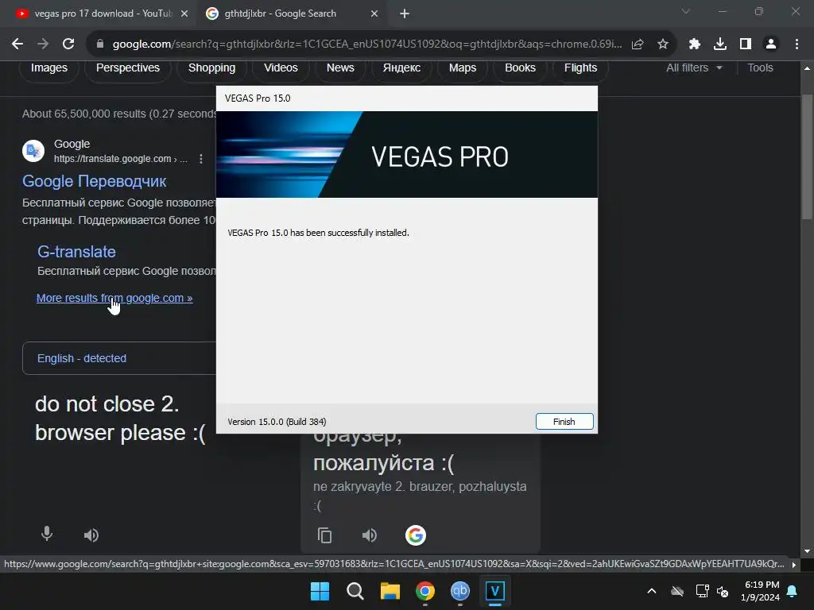Click More results from google.com link
Image resolution: width=814 pixels, height=610 pixels.
pos(114,299)
